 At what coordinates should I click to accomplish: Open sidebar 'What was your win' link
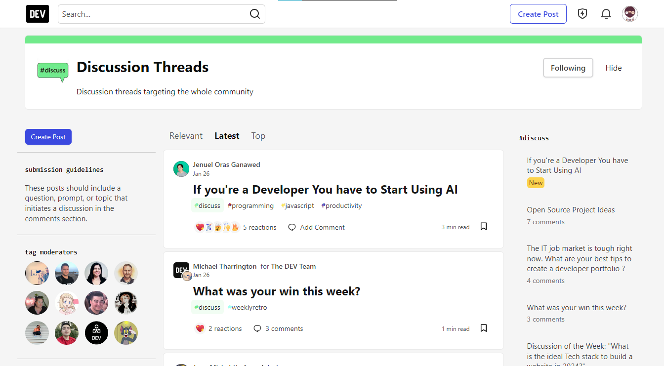click(x=577, y=307)
